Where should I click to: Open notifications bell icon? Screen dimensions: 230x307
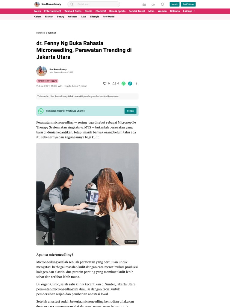[x=162, y=4]
